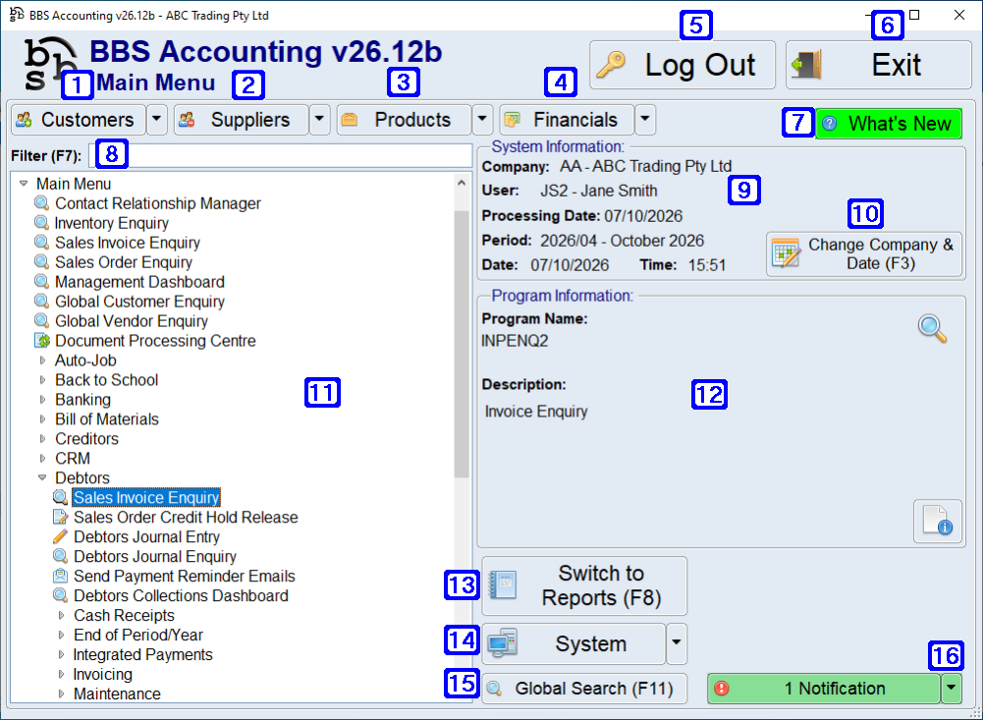Expand the Creditors tree node
This screenshot has width=984, height=721.
tap(42, 439)
